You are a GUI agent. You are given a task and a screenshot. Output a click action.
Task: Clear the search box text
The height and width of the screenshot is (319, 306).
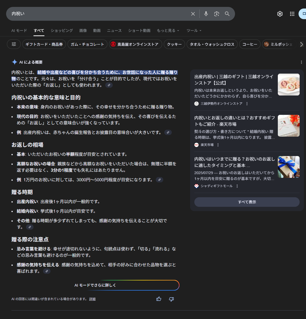click(x=193, y=14)
